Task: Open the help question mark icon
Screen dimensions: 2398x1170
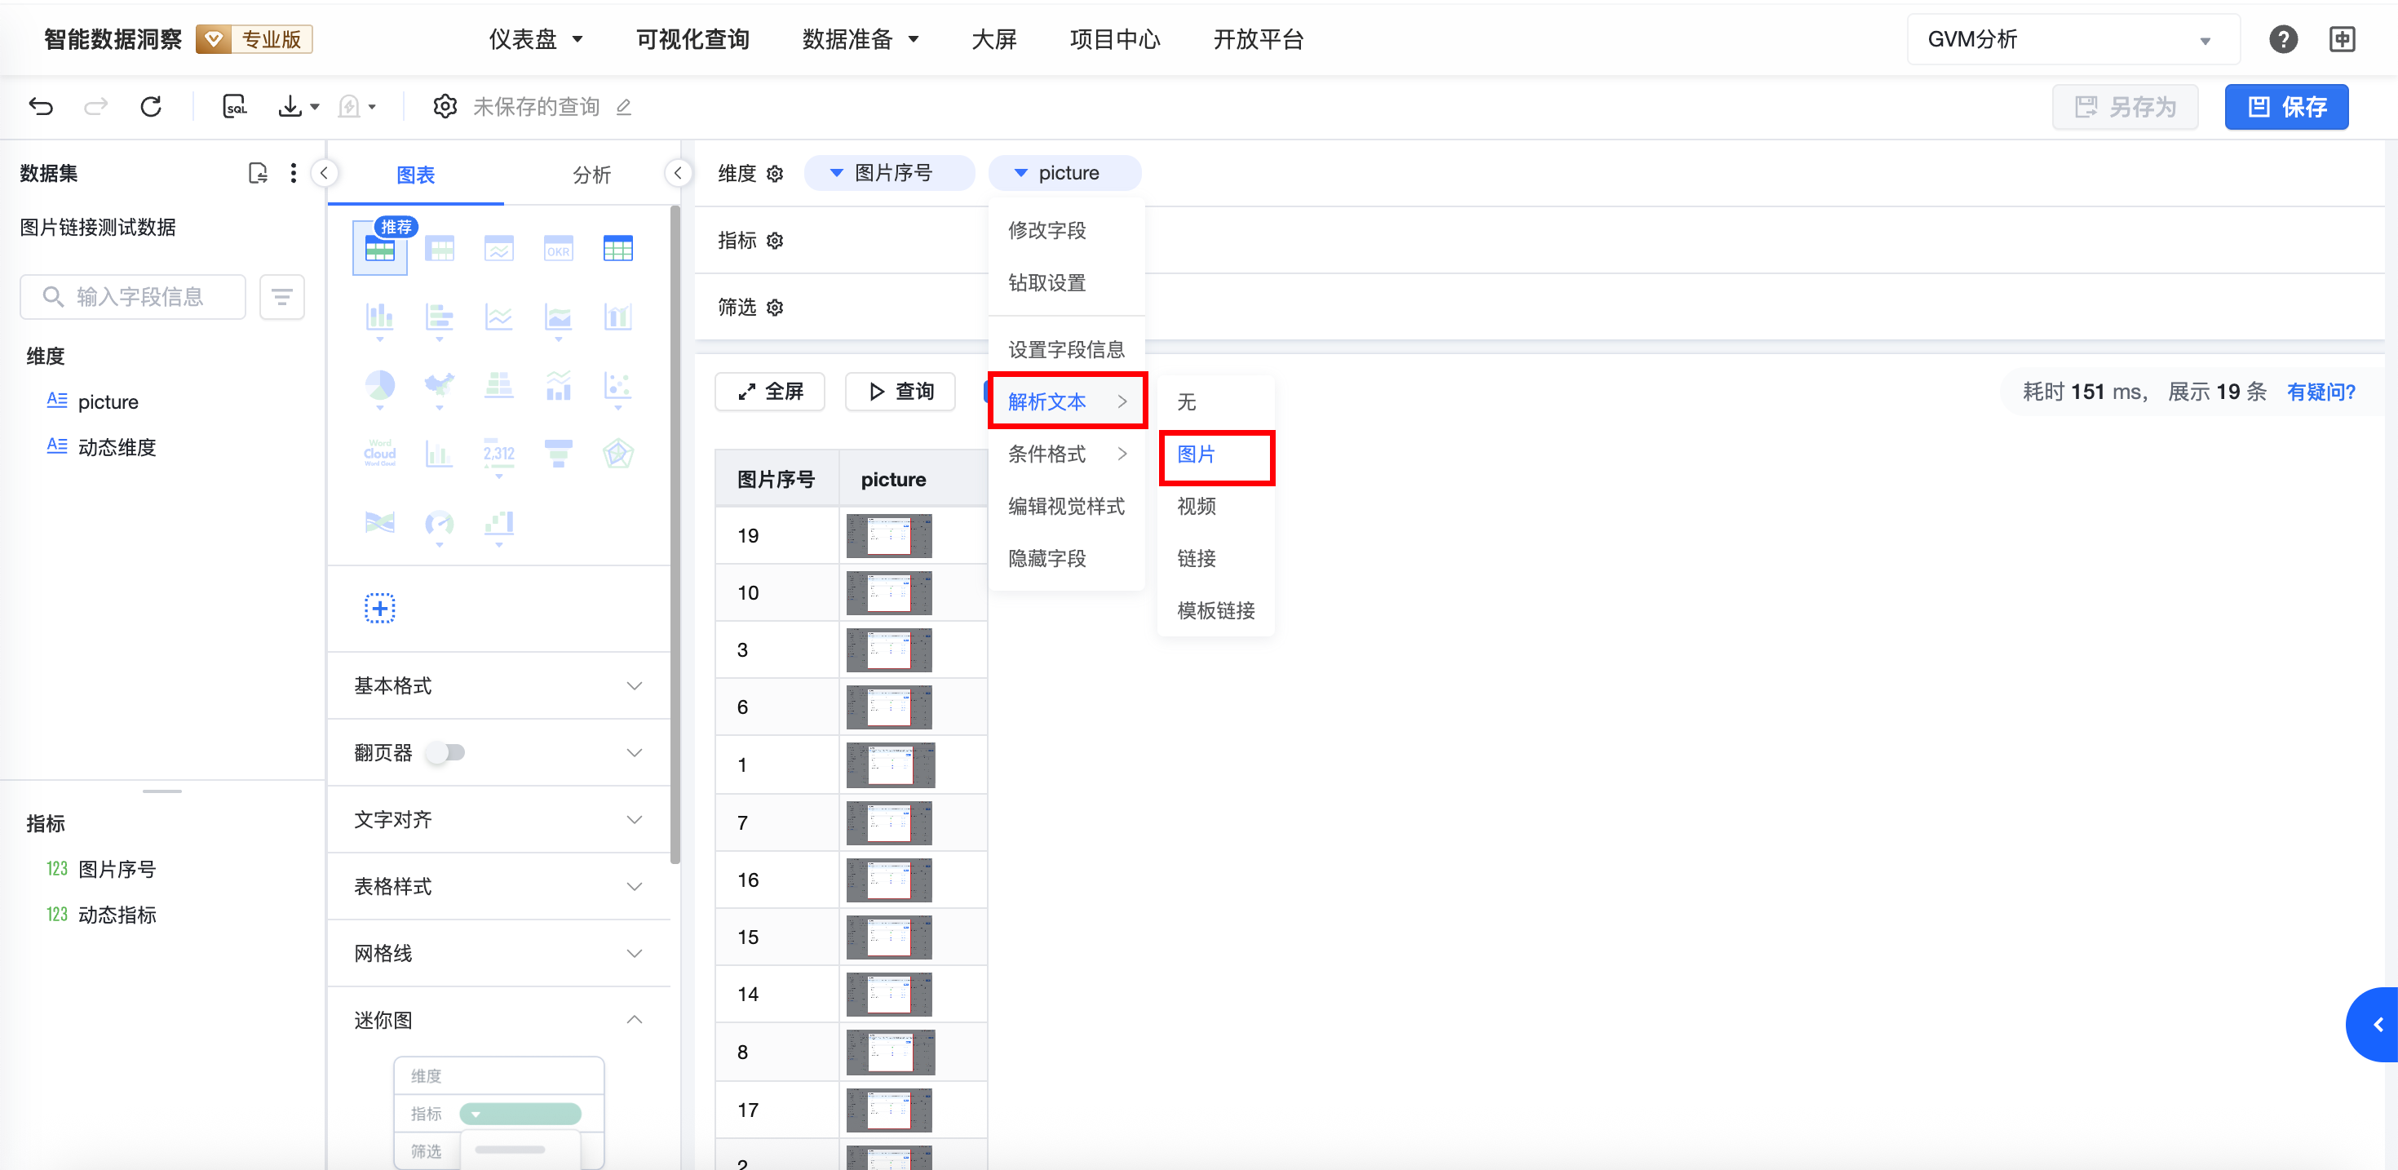Action: coord(2282,39)
